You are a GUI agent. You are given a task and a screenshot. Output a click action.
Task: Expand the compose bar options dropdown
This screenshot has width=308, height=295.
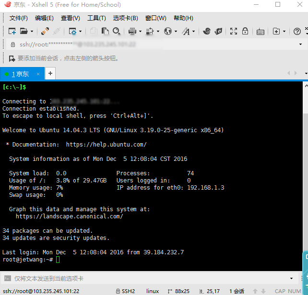point(292,279)
